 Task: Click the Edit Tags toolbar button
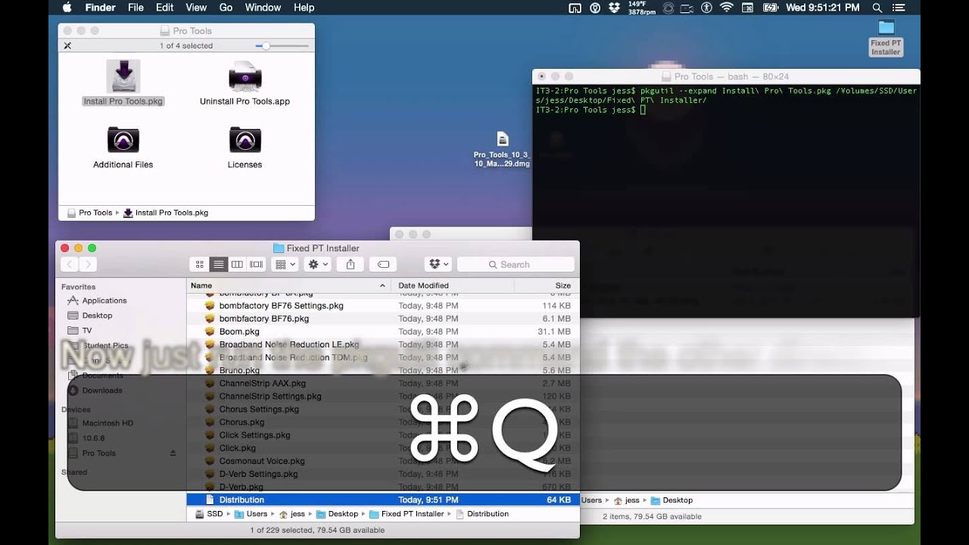(x=383, y=264)
